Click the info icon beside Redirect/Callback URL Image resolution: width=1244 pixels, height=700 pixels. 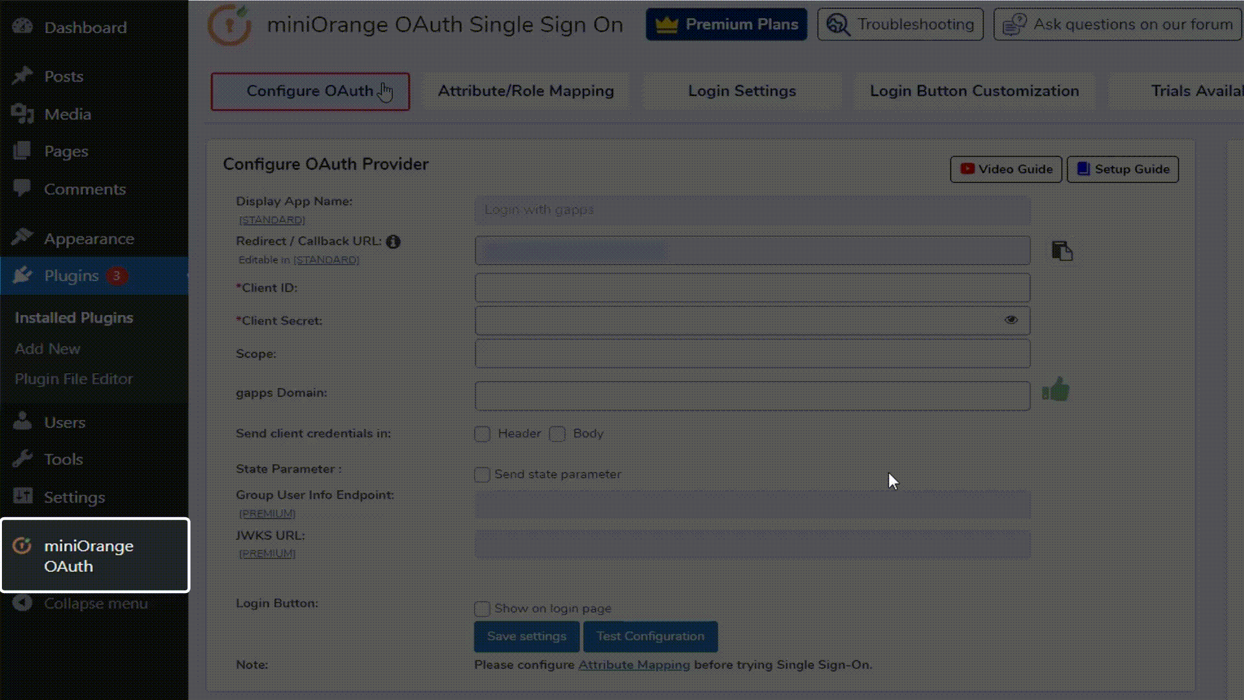tap(394, 241)
